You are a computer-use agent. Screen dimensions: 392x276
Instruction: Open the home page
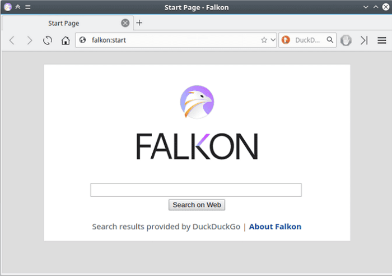(x=66, y=40)
